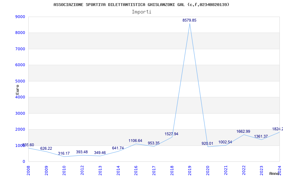Click the 2021 x-axis year label
283x177 pixels.
226,170
